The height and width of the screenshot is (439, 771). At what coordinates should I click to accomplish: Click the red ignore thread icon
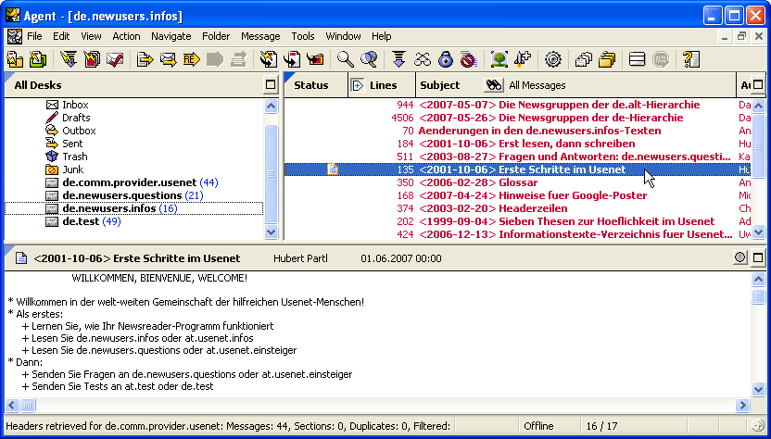click(469, 60)
